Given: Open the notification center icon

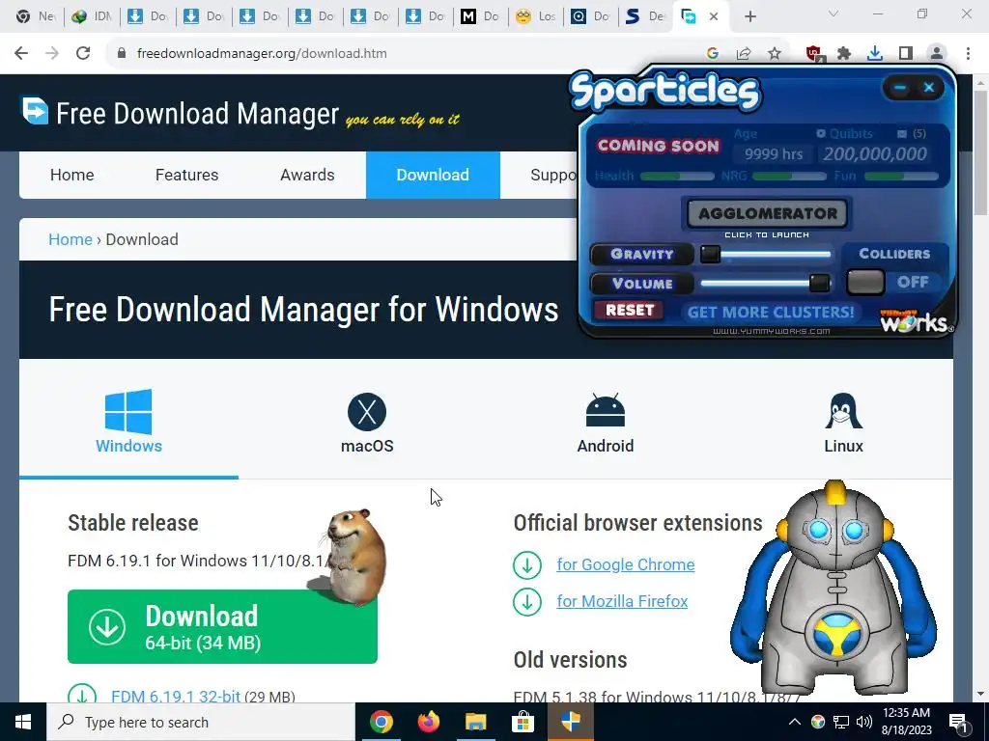Looking at the screenshot, I should click(x=957, y=723).
